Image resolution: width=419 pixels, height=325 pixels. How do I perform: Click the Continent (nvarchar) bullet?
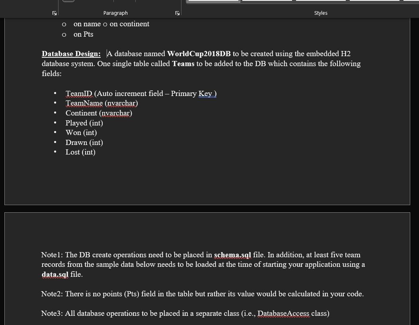(99, 113)
